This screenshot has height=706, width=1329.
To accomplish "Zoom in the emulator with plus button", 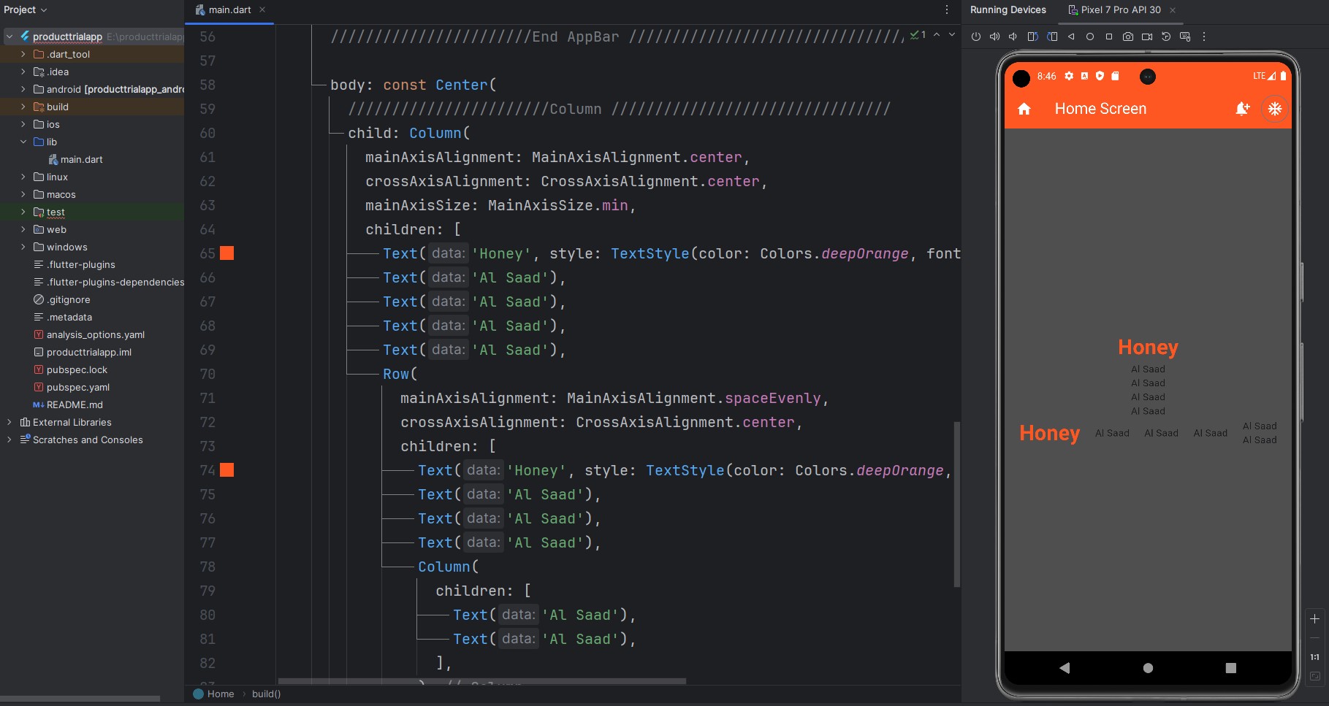I will [x=1314, y=619].
